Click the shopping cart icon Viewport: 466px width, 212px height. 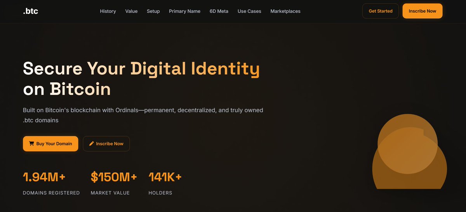pos(31,143)
